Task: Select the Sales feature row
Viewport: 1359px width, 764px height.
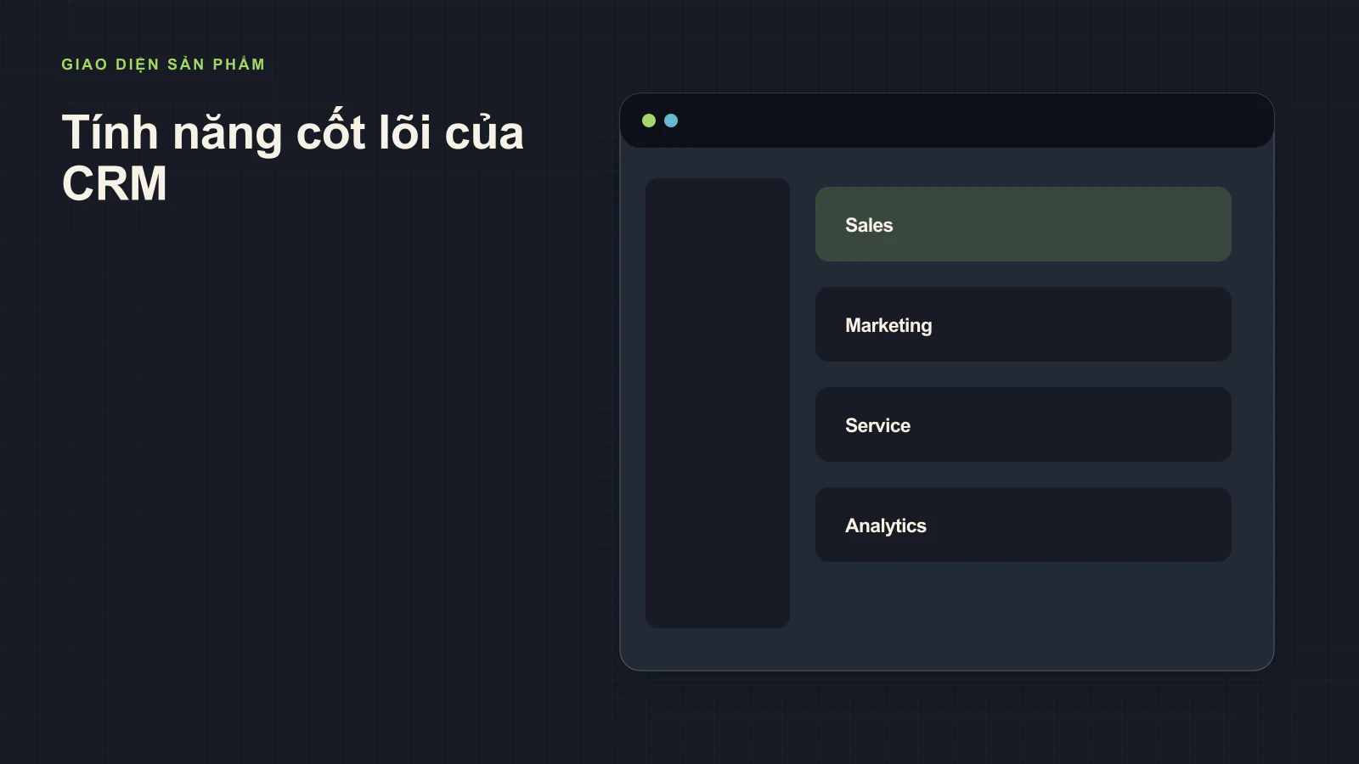Action: click(x=1023, y=224)
